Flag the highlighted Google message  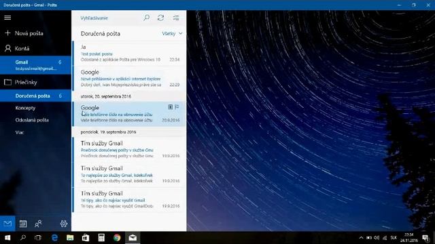[177, 107]
